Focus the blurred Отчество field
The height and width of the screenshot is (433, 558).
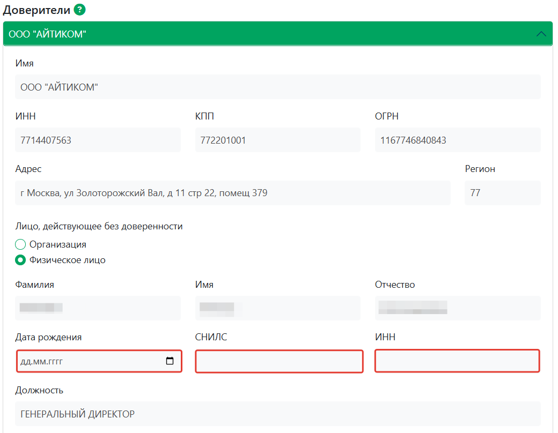pos(457,308)
